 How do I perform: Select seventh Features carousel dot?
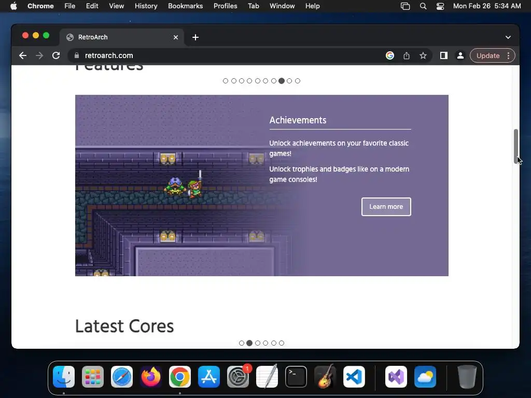274,81
